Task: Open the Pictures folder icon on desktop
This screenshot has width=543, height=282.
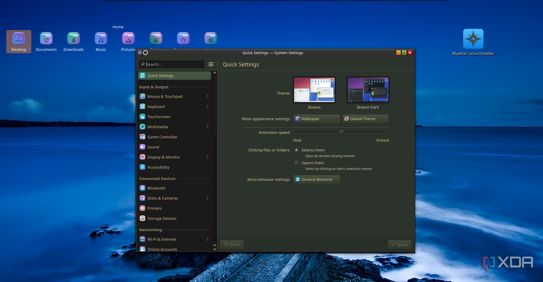Action: click(x=128, y=38)
